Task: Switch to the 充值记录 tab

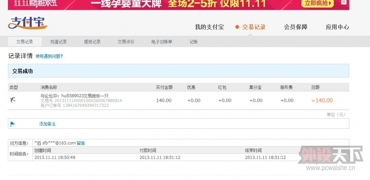Action: tap(58, 42)
